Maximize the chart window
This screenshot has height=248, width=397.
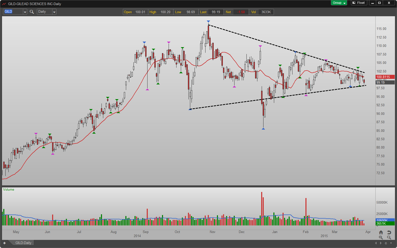pyautogui.click(x=379, y=3)
